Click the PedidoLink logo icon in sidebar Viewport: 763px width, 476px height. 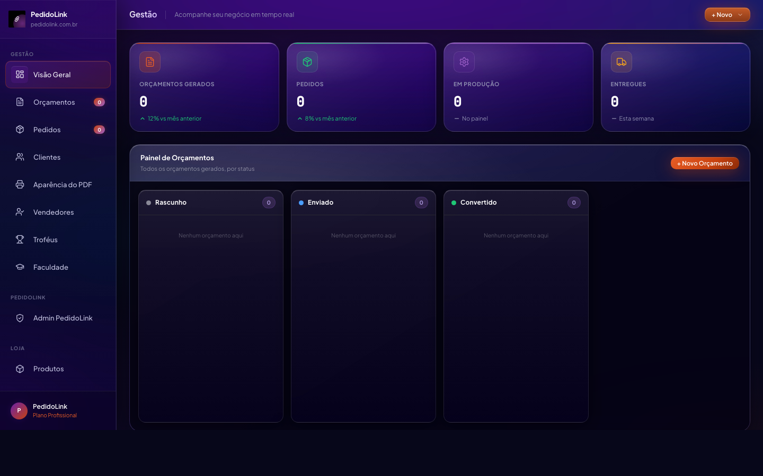coord(17,19)
